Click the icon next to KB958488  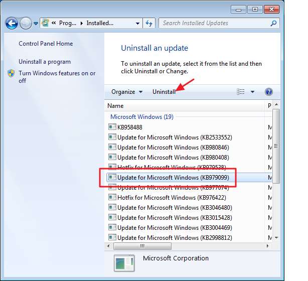[112, 127]
